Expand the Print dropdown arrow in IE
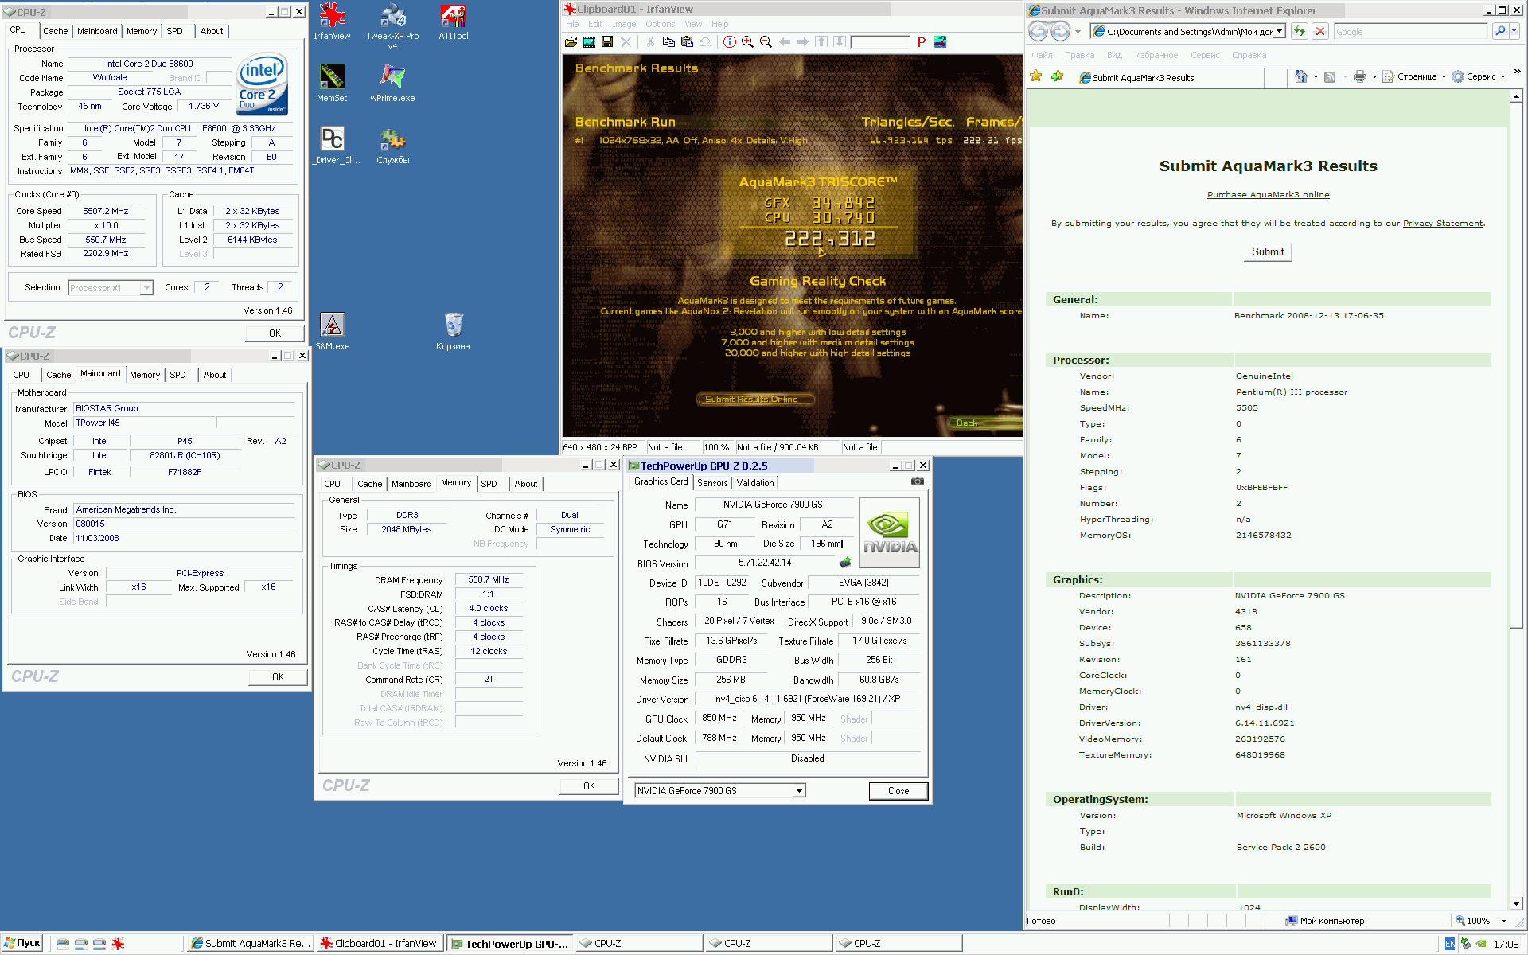The height and width of the screenshot is (955, 1528). tap(1374, 77)
